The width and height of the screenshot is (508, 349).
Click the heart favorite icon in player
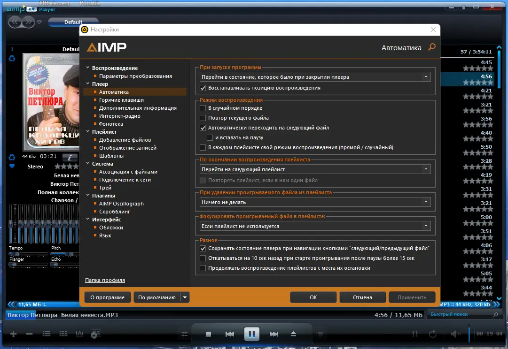[12, 166]
